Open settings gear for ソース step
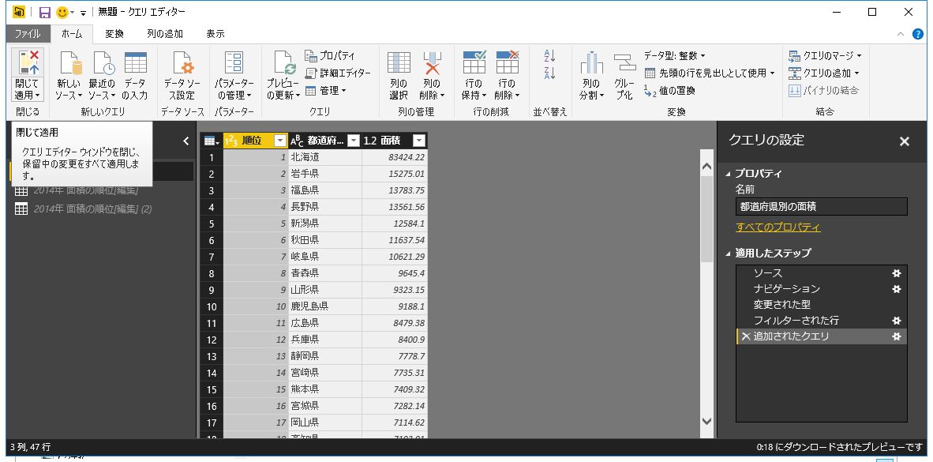This screenshot has height=462, width=933. tap(896, 273)
